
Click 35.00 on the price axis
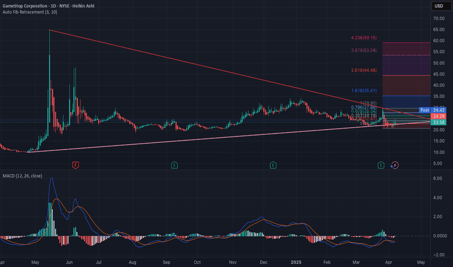click(x=438, y=97)
